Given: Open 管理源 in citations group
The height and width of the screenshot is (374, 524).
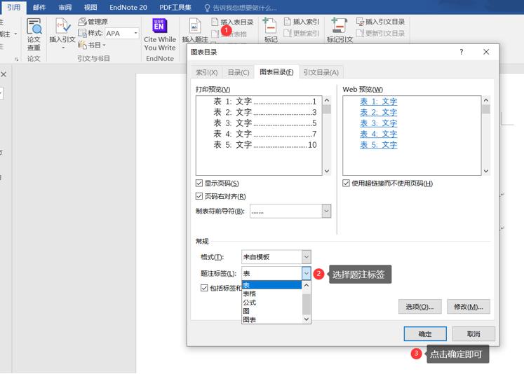Looking at the screenshot, I should [x=93, y=22].
